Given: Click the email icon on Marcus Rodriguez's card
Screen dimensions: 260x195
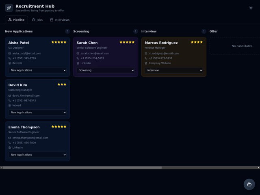Looking at the screenshot, I should [x=146, y=53].
